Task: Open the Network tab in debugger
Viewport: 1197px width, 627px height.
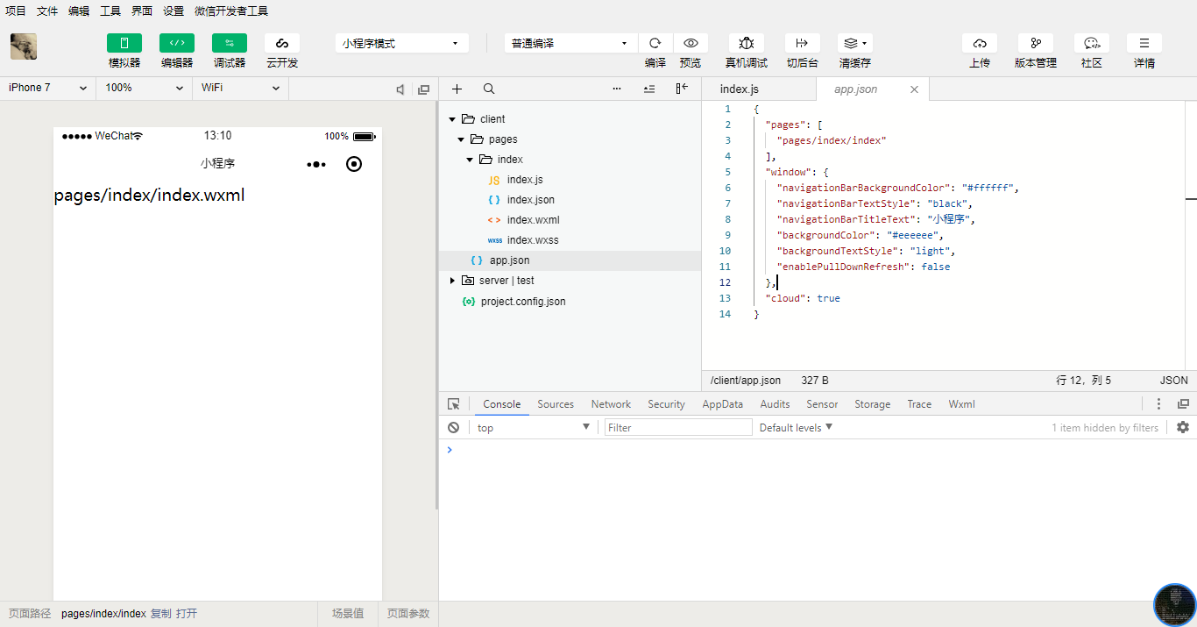Action: click(x=611, y=404)
